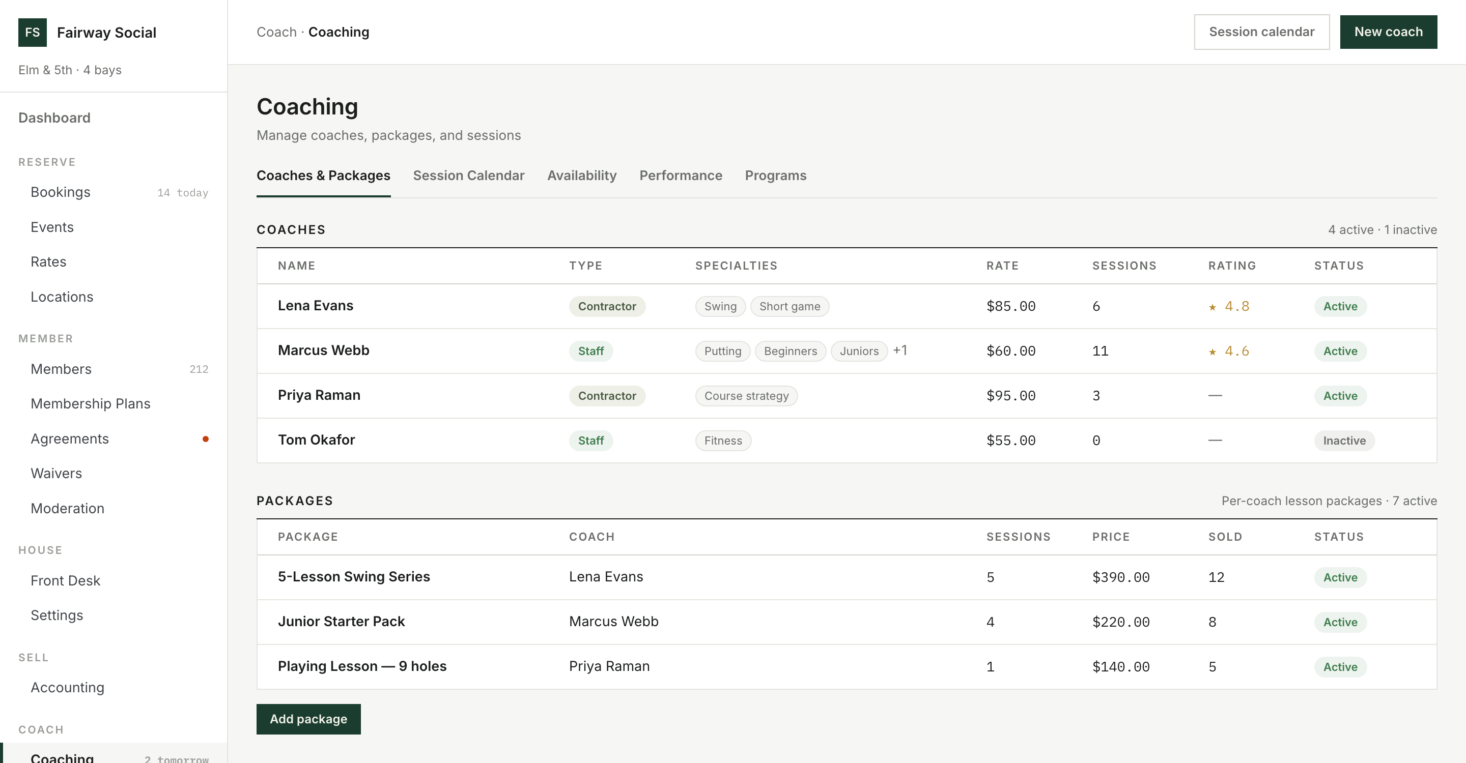Open Dashboard in the sidebar
Screen dimensions: 1466x763
click(x=54, y=118)
